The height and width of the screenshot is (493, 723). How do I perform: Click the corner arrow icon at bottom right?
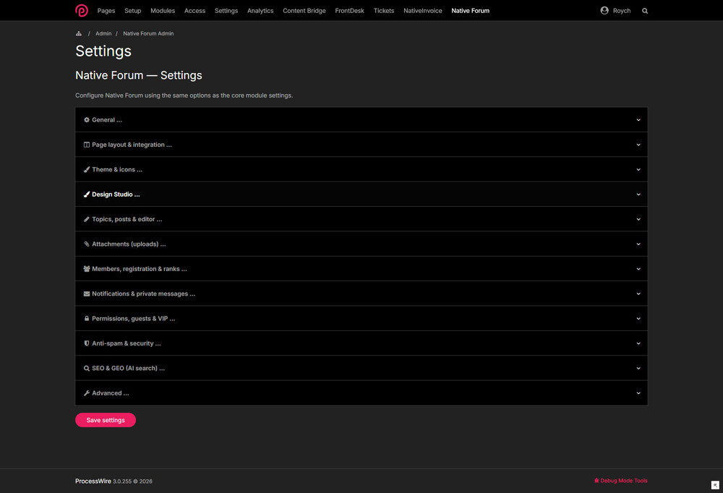pos(715,485)
